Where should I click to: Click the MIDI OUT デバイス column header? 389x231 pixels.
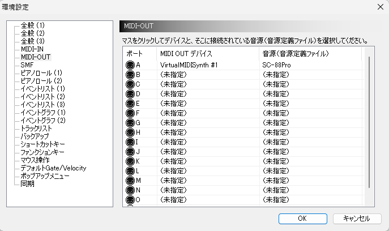tap(208, 54)
